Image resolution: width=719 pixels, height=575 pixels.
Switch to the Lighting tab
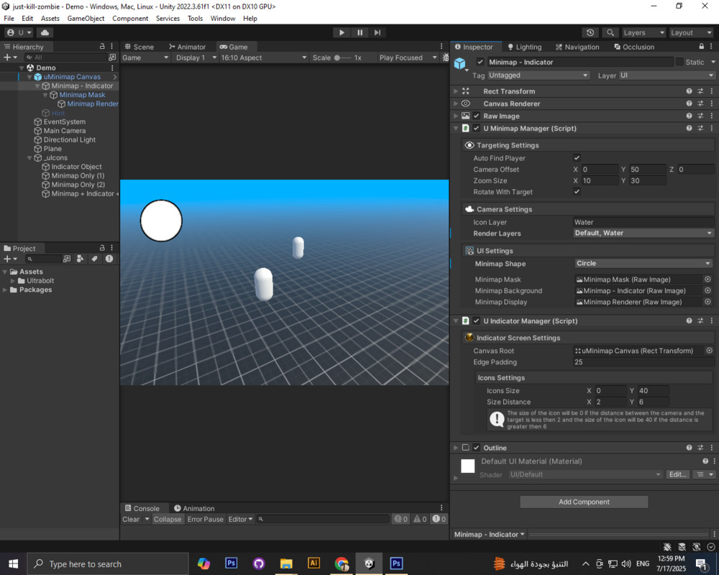tap(525, 46)
